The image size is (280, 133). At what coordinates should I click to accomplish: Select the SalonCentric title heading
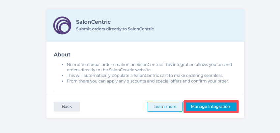pyautogui.click(x=93, y=22)
